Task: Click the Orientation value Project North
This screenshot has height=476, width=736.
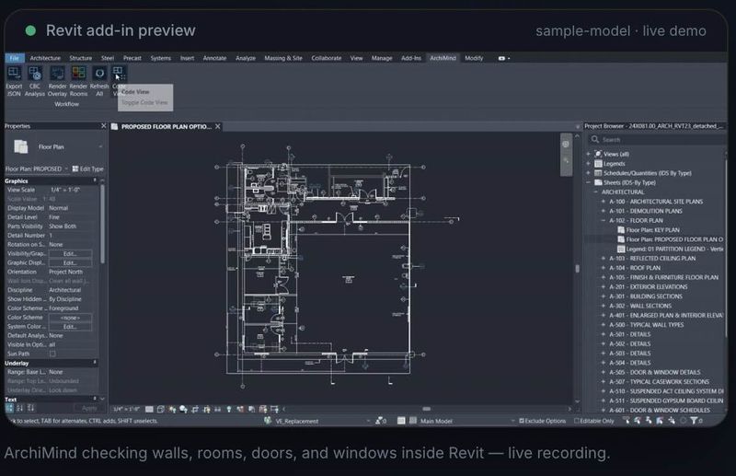Action: pyautogui.click(x=65, y=272)
